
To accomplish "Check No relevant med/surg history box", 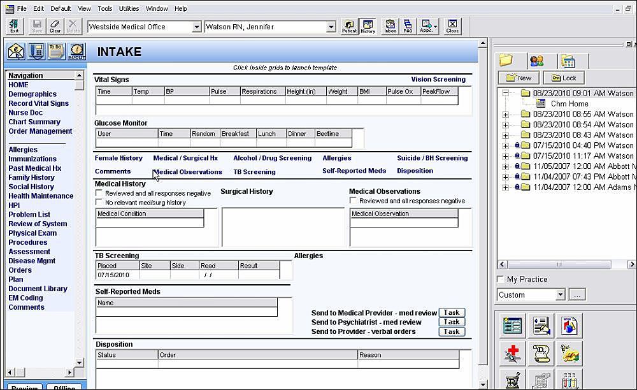I will (x=99, y=202).
